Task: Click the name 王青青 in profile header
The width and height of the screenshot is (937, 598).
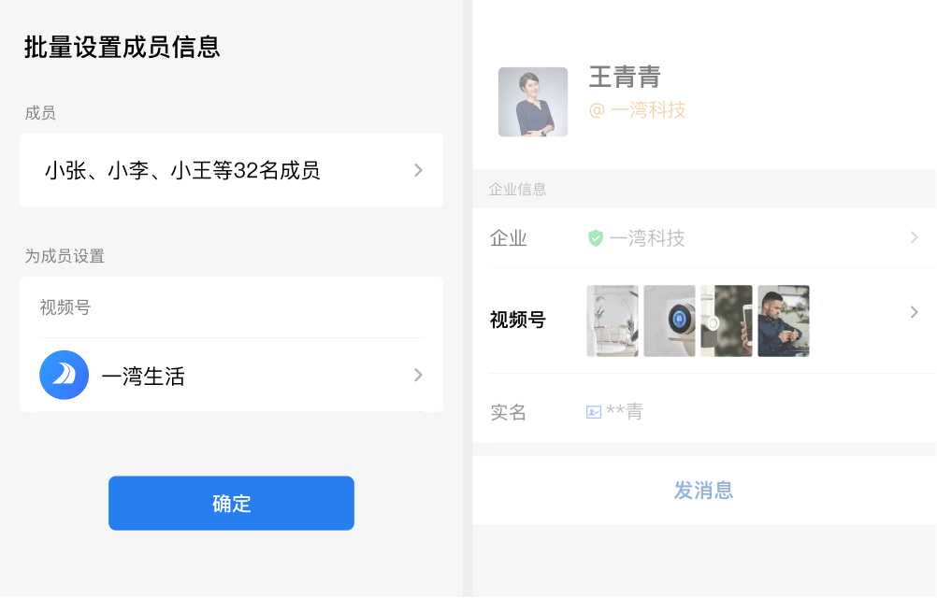Action: [x=625, y=77]
